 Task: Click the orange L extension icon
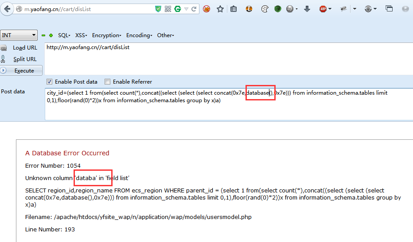coord(249,9)
